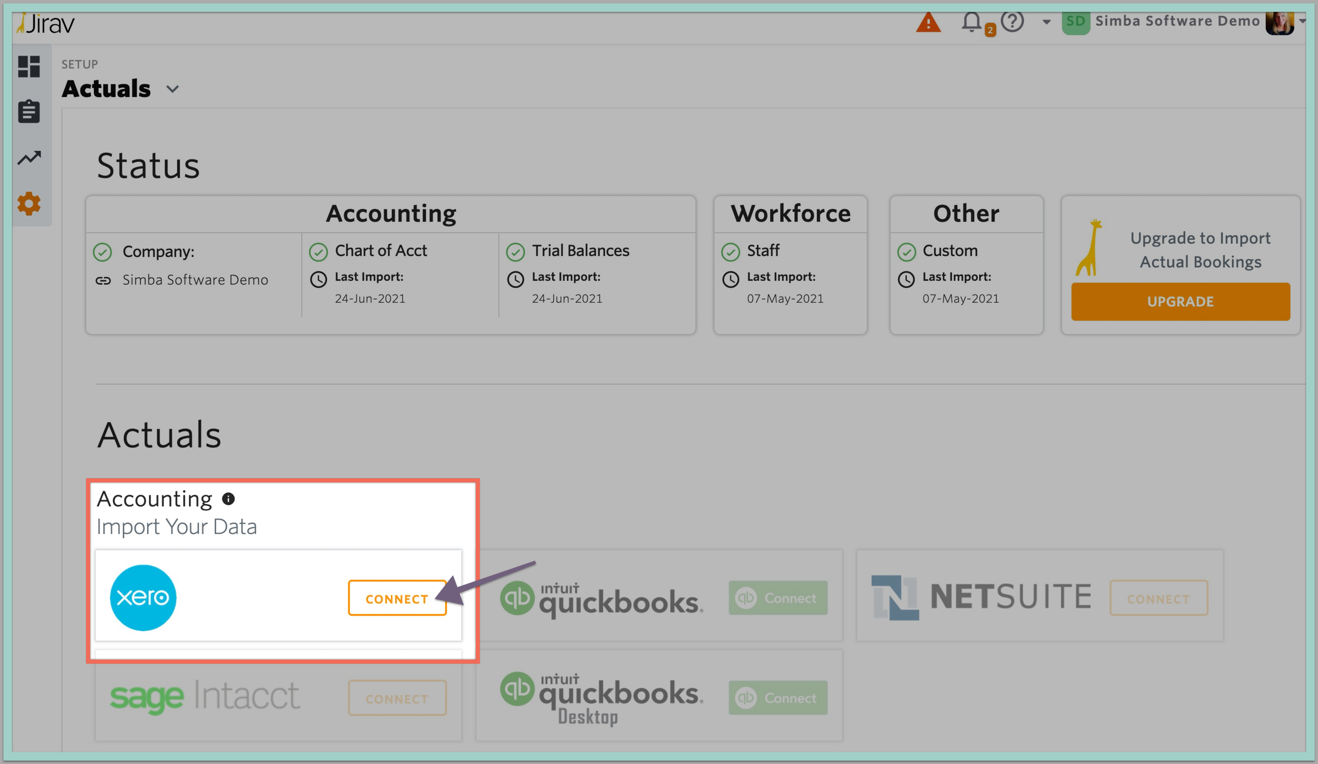Viewport: 1318px width, 764px height.
Task: Connect to Sage Intacct
Action: pyautogui.click(x=397, y=698)
